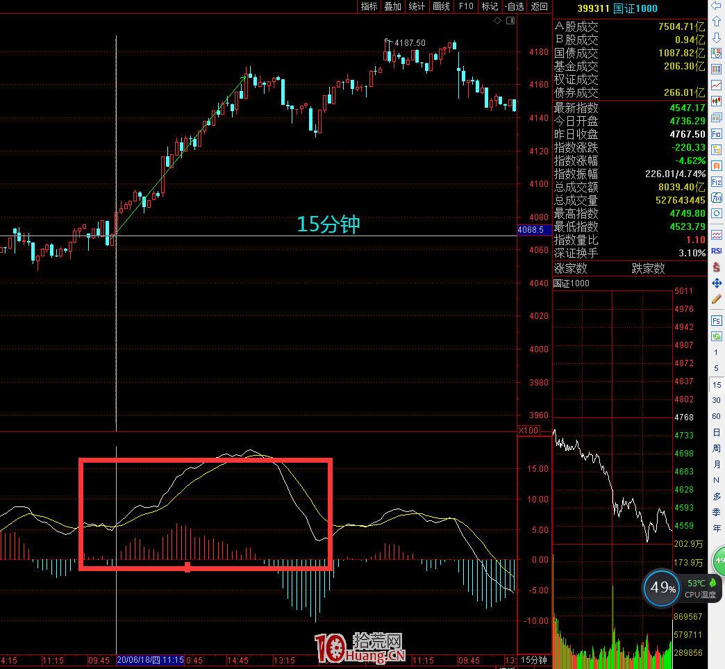Image resolution: width=725 pixels, height=669 pixels.
Task: Click the circle icon in sidebar
Action: coord(716,213)
